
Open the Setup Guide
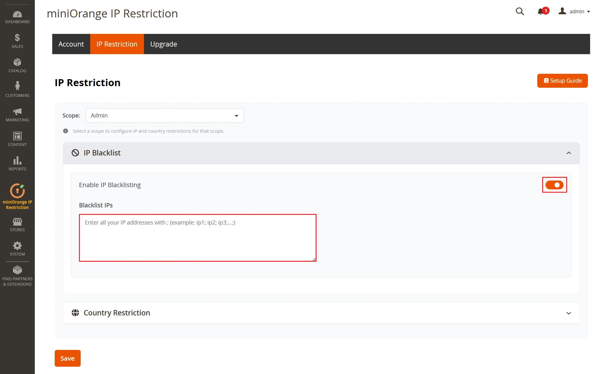tap(562, 81)
